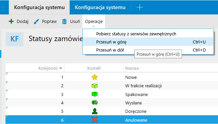Click the green plus Dodaj icon

[11, 22]
